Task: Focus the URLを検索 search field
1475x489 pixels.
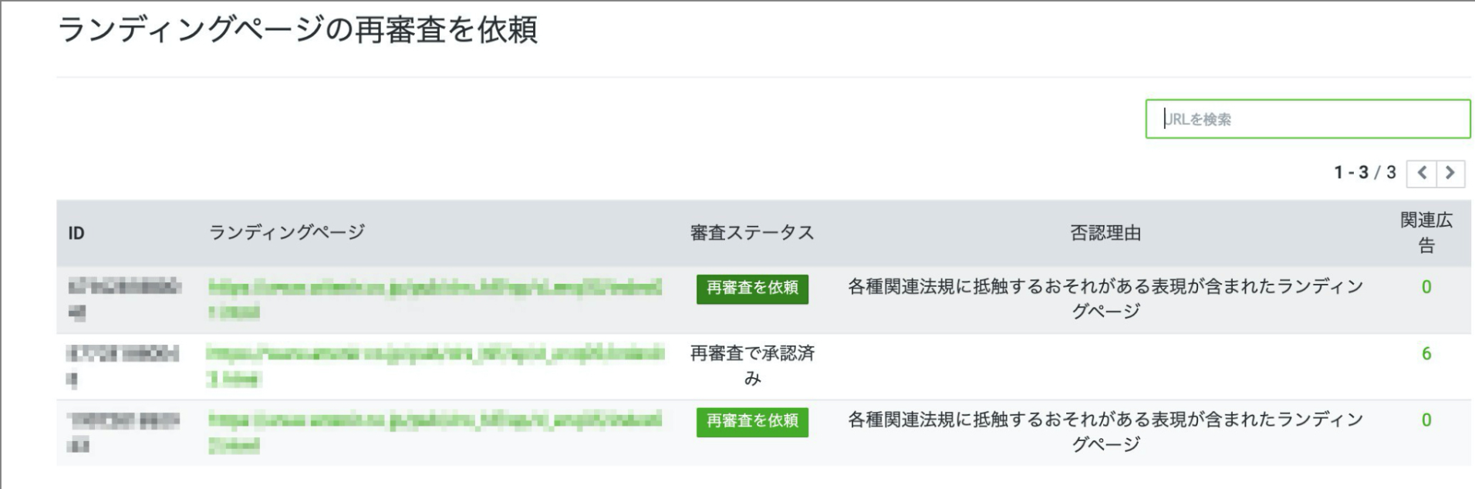Action: 1308,119
